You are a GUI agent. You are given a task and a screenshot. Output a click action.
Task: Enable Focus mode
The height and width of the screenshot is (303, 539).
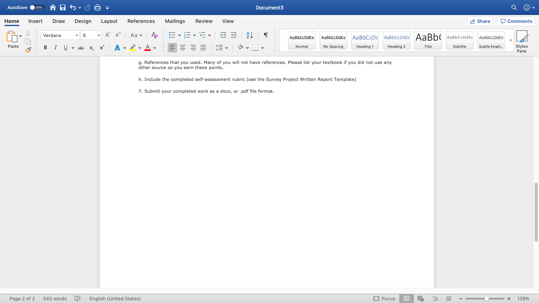[x=384, y=299]
